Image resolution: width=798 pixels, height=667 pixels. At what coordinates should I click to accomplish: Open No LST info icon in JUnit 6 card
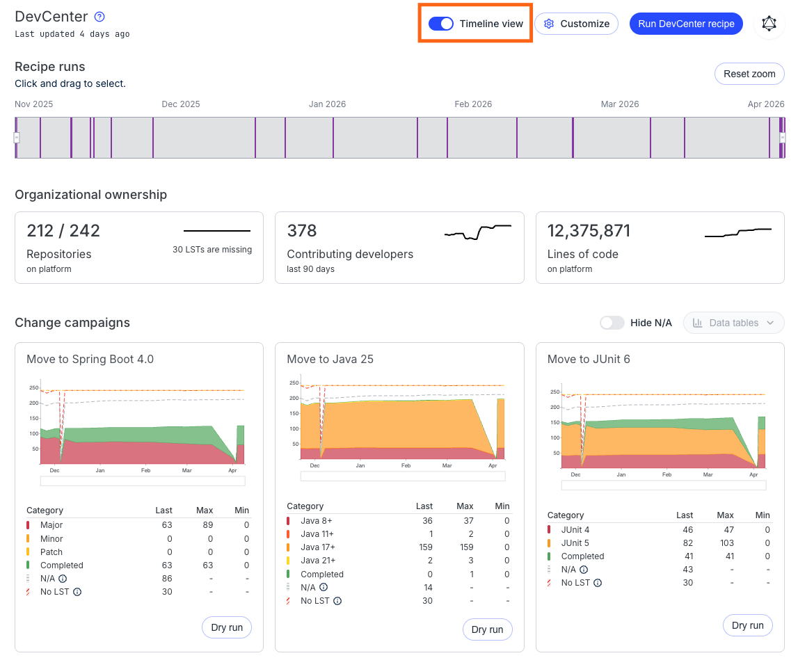coord(598,583)
